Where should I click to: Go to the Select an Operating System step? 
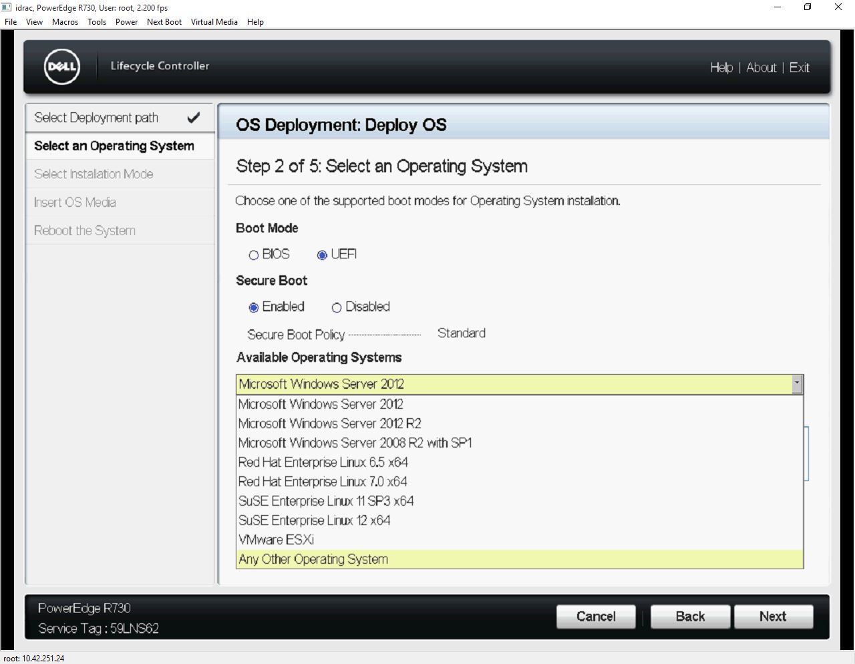[120, 146]
